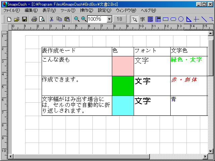Click the blue 青 text
The width and height of the screenshot is (215, 161).
174,99
